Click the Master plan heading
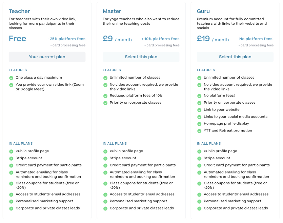283x223 pixels. coord(112,11)
